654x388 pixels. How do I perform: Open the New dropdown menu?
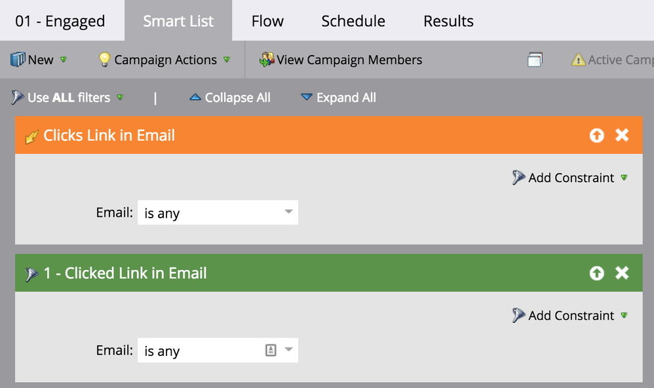click(x=39, y=60)
